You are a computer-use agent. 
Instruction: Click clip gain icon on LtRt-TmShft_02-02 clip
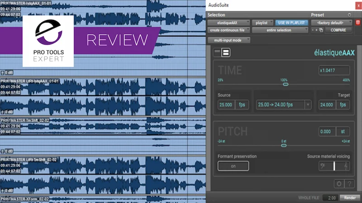2,190
